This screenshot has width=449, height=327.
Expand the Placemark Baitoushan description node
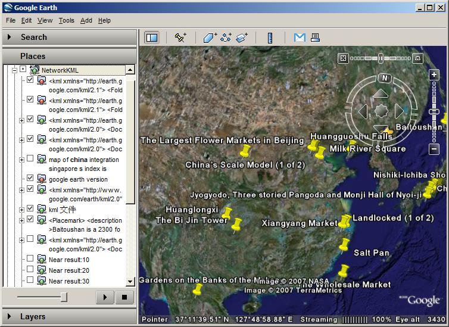22,220
